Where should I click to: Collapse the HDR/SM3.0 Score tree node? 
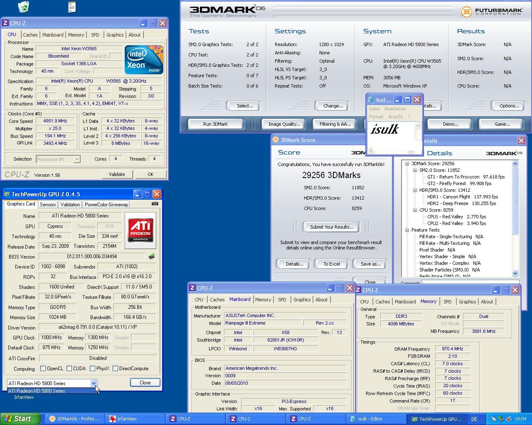pyautogui.click(x=415, y=190)
